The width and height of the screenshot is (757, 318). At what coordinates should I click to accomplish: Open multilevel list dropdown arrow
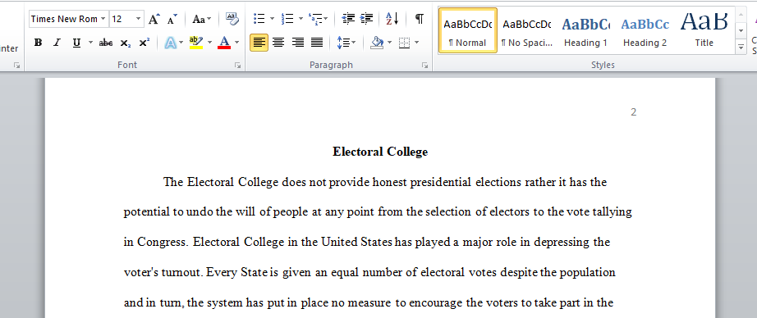[326, 19]
